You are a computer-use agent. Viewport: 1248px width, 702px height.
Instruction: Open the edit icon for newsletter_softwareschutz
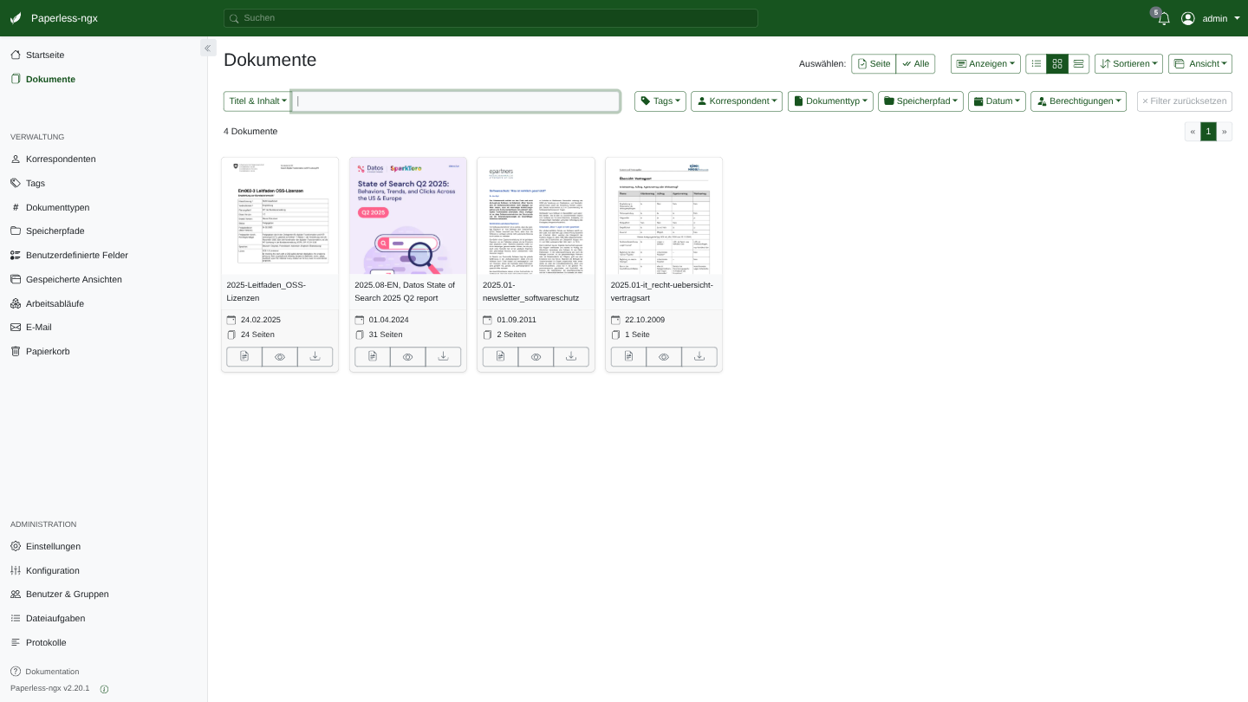500,356
